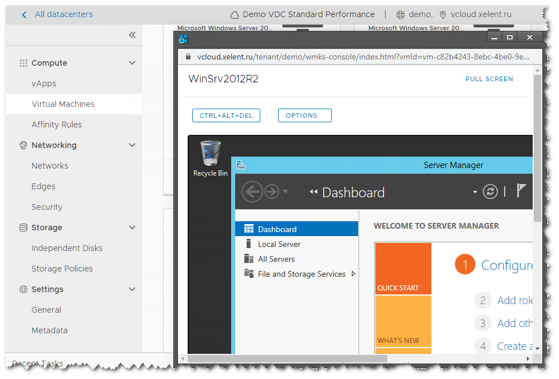Viewport: 559px width, 379px height.
Task: Click the Compute grid icon
Action: (x=23, y=63)
